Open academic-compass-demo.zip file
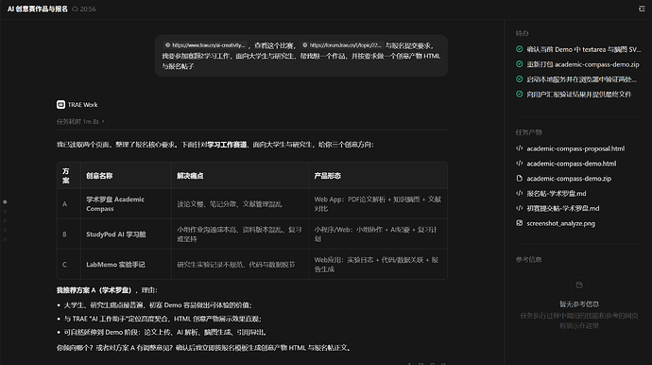 coord(569,179)
